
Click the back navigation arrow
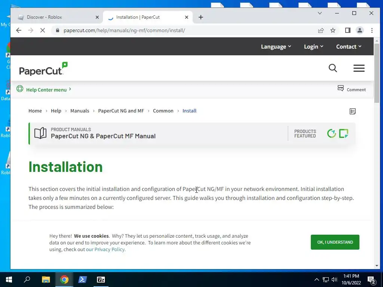tap(19, 30)
